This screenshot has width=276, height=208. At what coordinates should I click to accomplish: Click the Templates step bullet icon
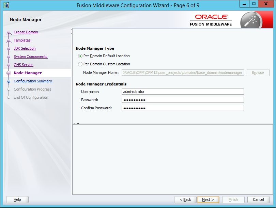tap(9, 41)
